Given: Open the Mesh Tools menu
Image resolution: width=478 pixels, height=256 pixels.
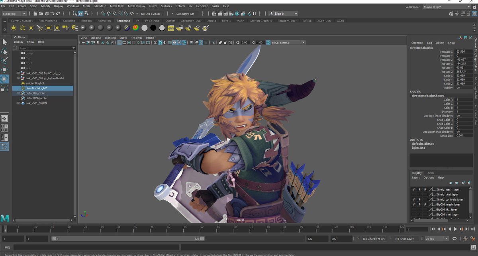Looking at the screenshot, I should point(117,6).
